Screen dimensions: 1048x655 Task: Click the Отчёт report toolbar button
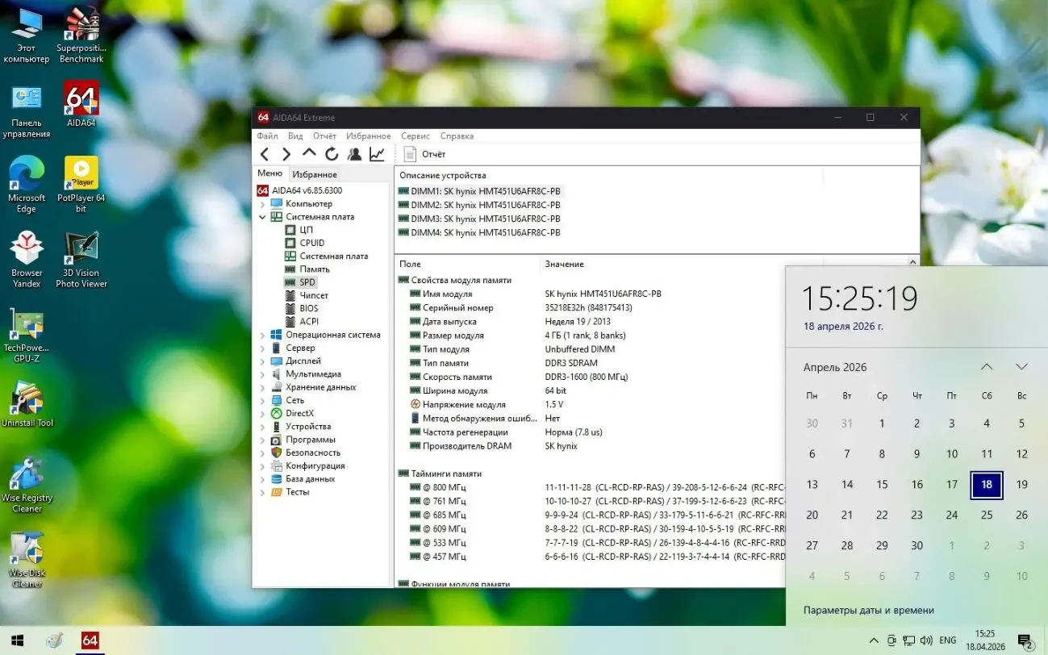click(424, 154)
